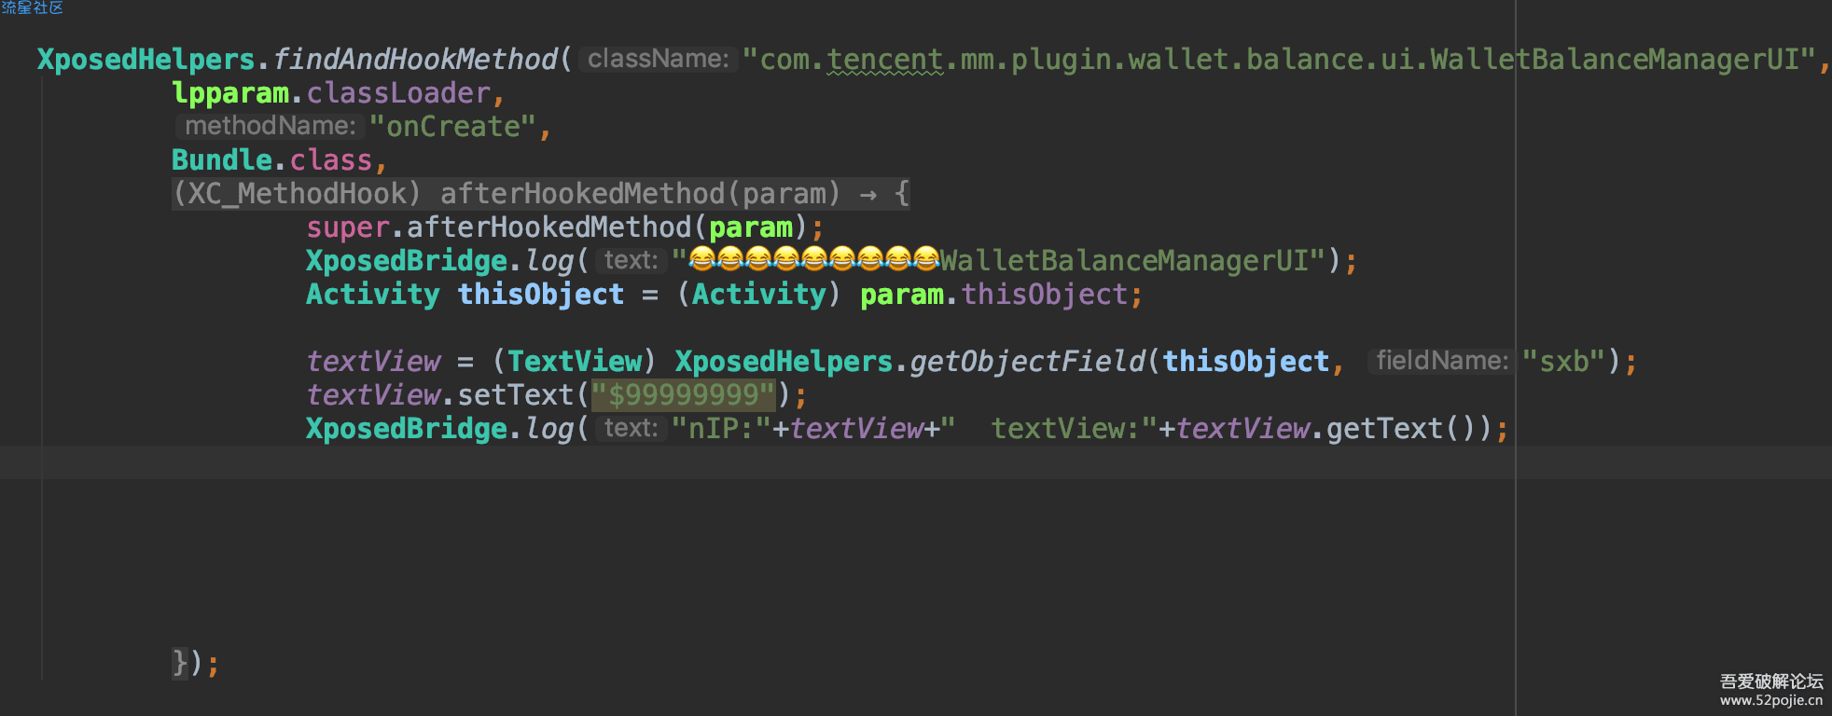Image resolution: width=1832 pixels, height=716 pixels.
Task: Click the "onCreate" string
Action: pyautogui.click(x=452, y=127)
